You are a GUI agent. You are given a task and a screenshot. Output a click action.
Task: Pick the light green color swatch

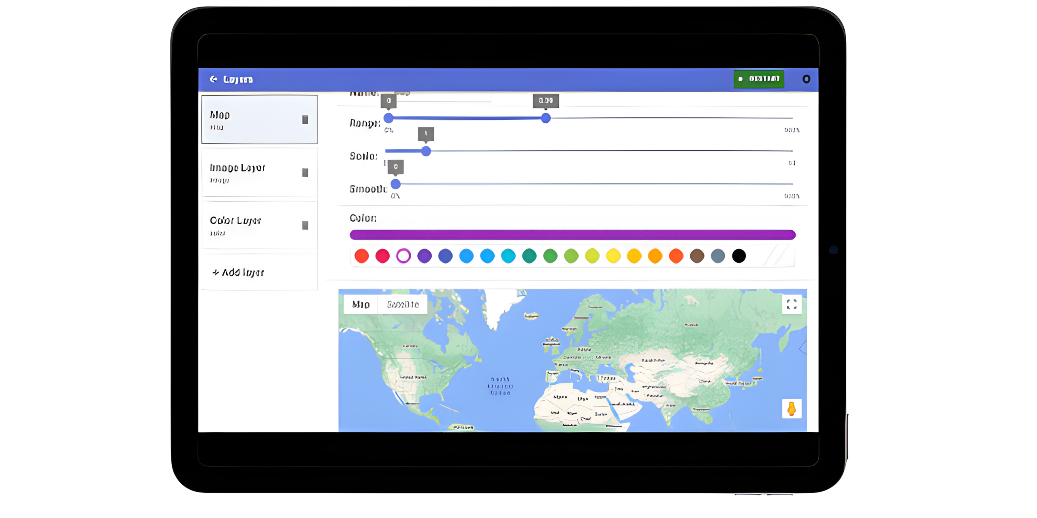[x=571, y=256]
